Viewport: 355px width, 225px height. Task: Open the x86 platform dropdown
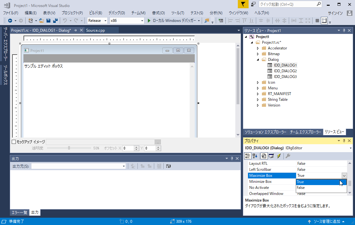click(x=142, y=21)
